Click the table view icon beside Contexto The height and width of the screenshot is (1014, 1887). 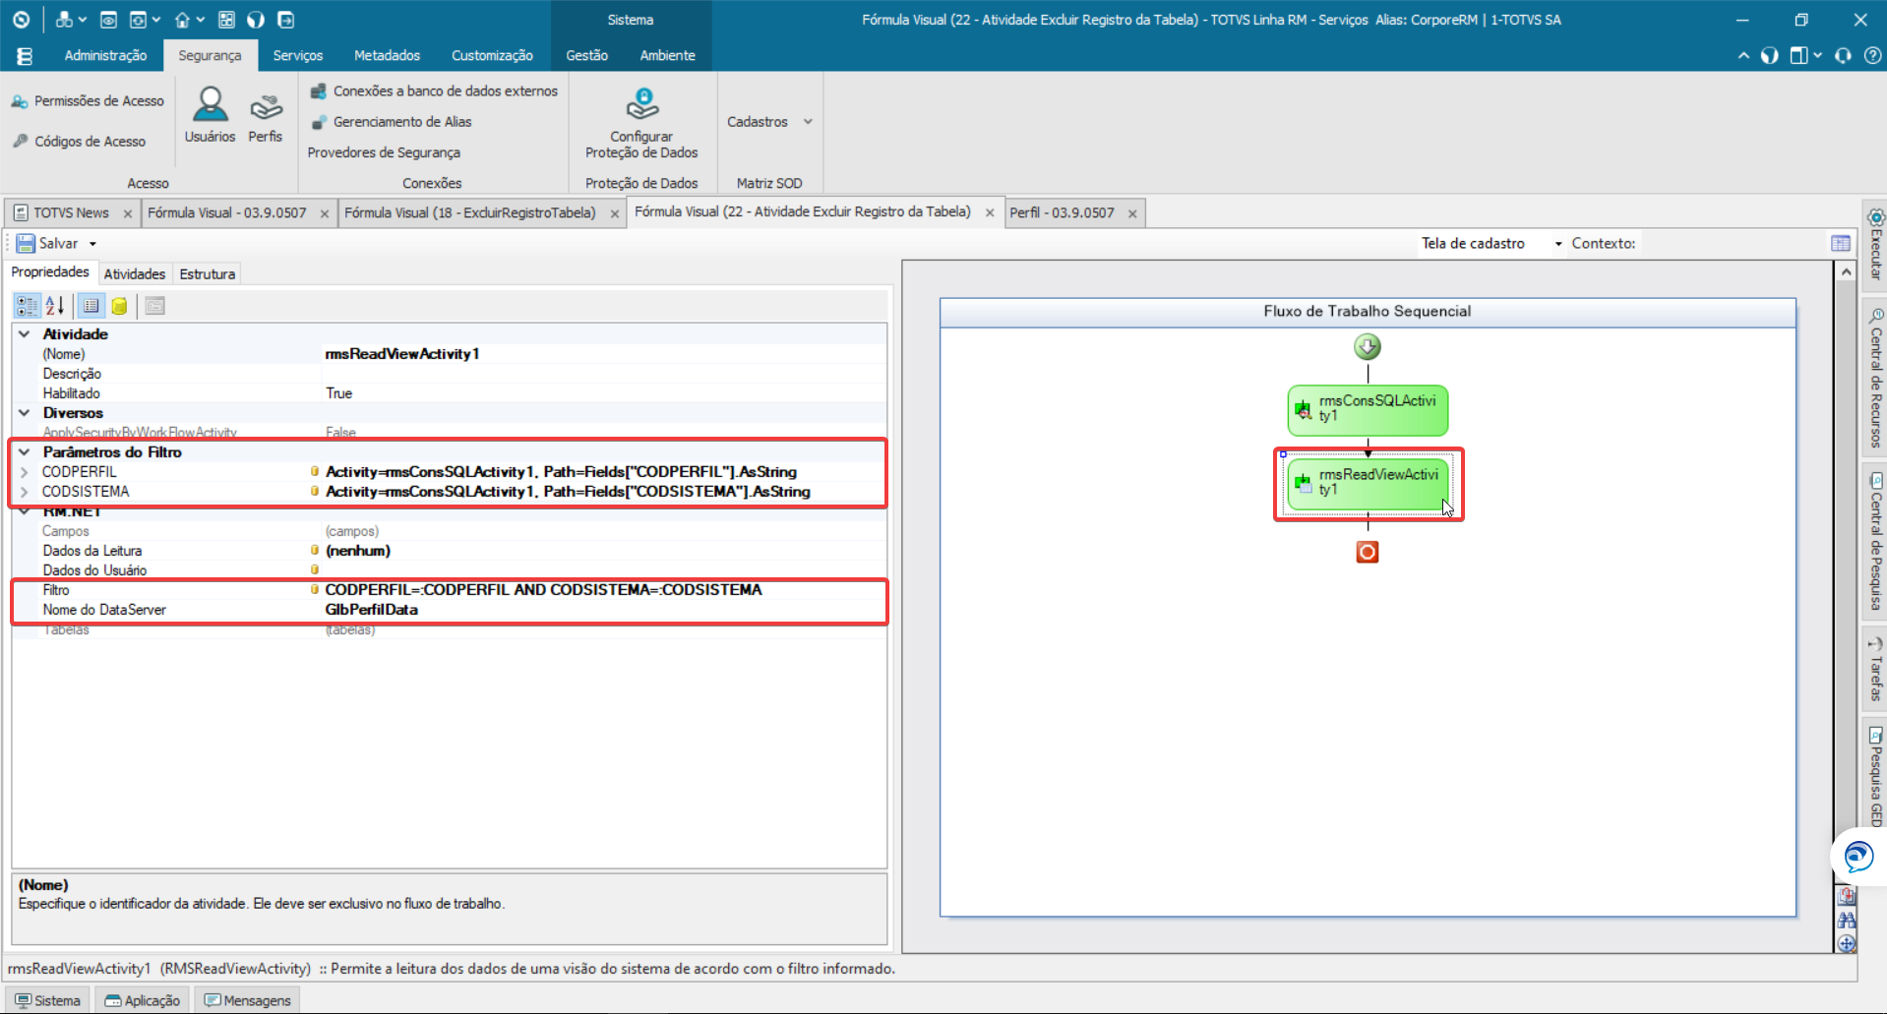click(1841, 243)
